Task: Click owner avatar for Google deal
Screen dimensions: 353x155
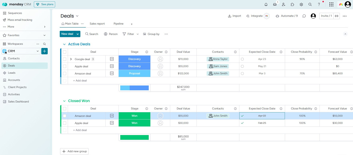Action: click(x=160, y=59)
